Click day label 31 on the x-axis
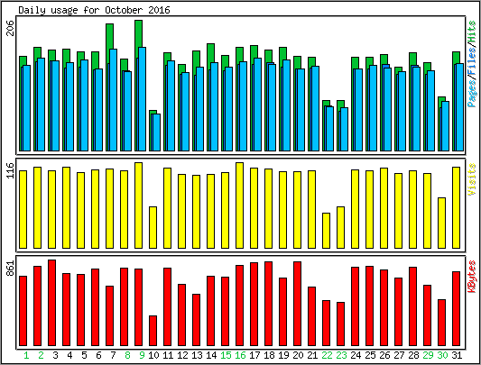The image size is (481, 365). [457, 355]
